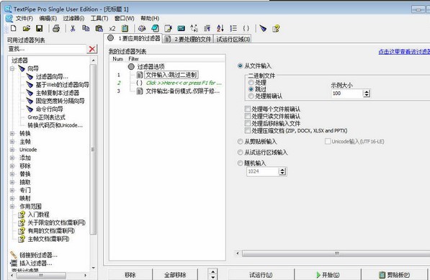Select 从文件输入 radio button
Image resolution: width=430 pixels, height=280 pixels.
coord(241,66)
